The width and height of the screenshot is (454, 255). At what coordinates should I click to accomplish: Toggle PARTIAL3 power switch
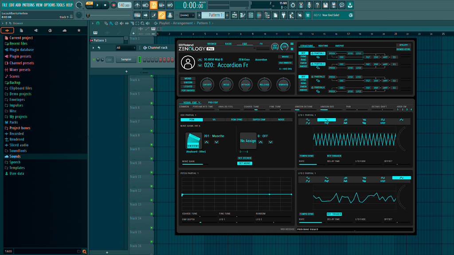tap(313, 77)
